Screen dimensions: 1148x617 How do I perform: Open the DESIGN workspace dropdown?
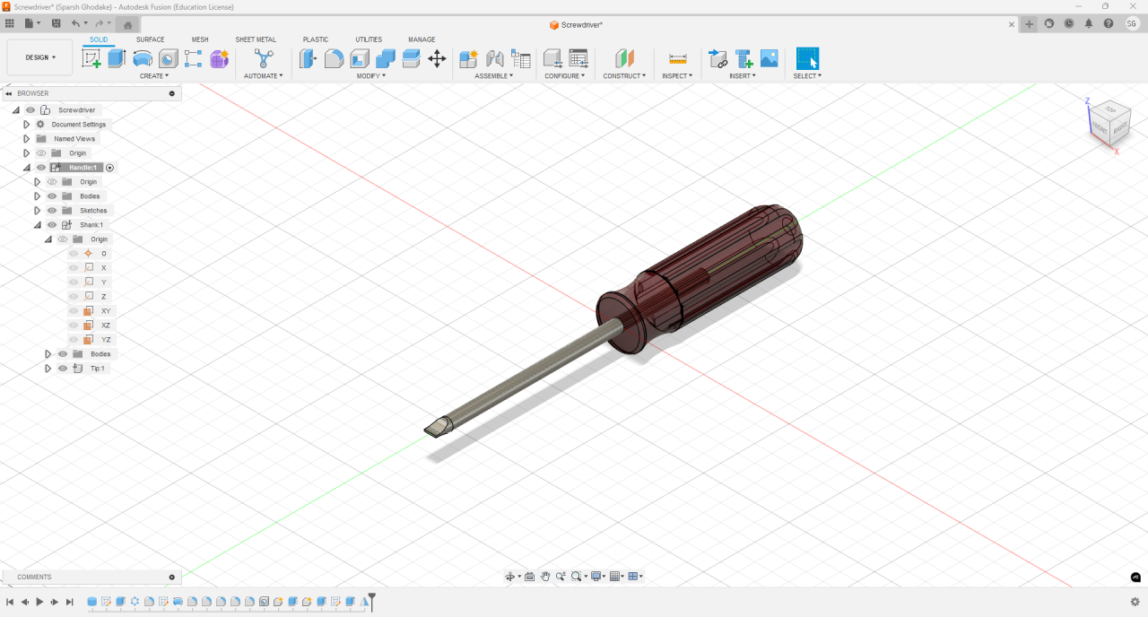40,57
